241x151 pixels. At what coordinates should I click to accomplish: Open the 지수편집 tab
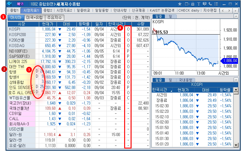(210, 10)
